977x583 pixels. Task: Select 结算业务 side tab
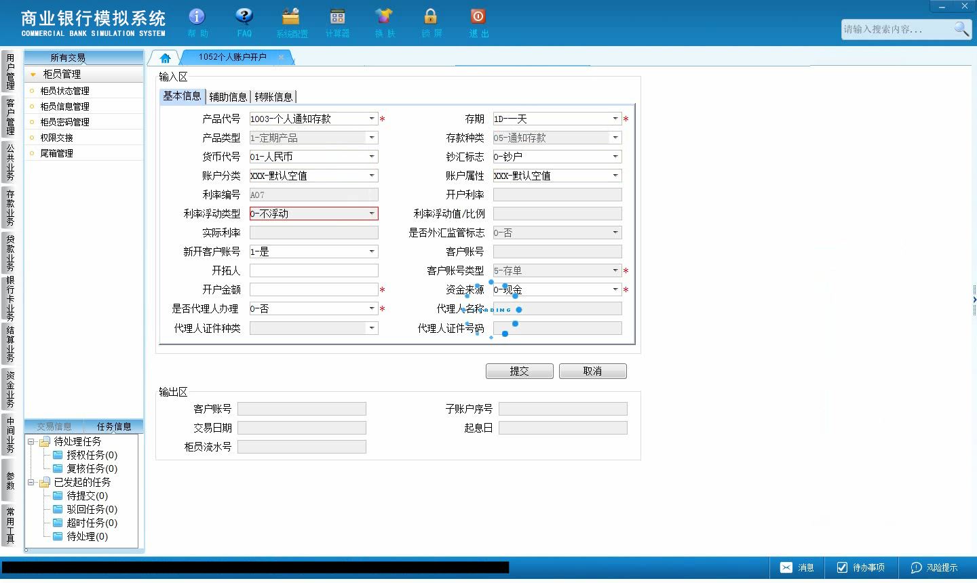[10, 344]
